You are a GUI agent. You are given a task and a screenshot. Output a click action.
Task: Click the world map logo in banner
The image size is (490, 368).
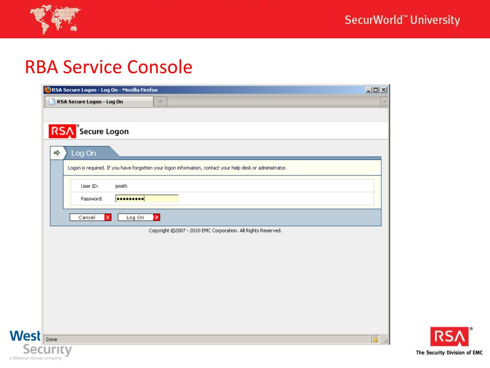56,19
